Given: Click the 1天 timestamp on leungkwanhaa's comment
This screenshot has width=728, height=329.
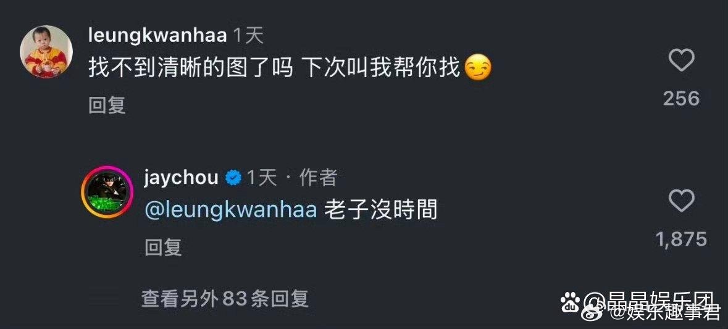Looking at the screenshot, I should (x=248, y=36).
